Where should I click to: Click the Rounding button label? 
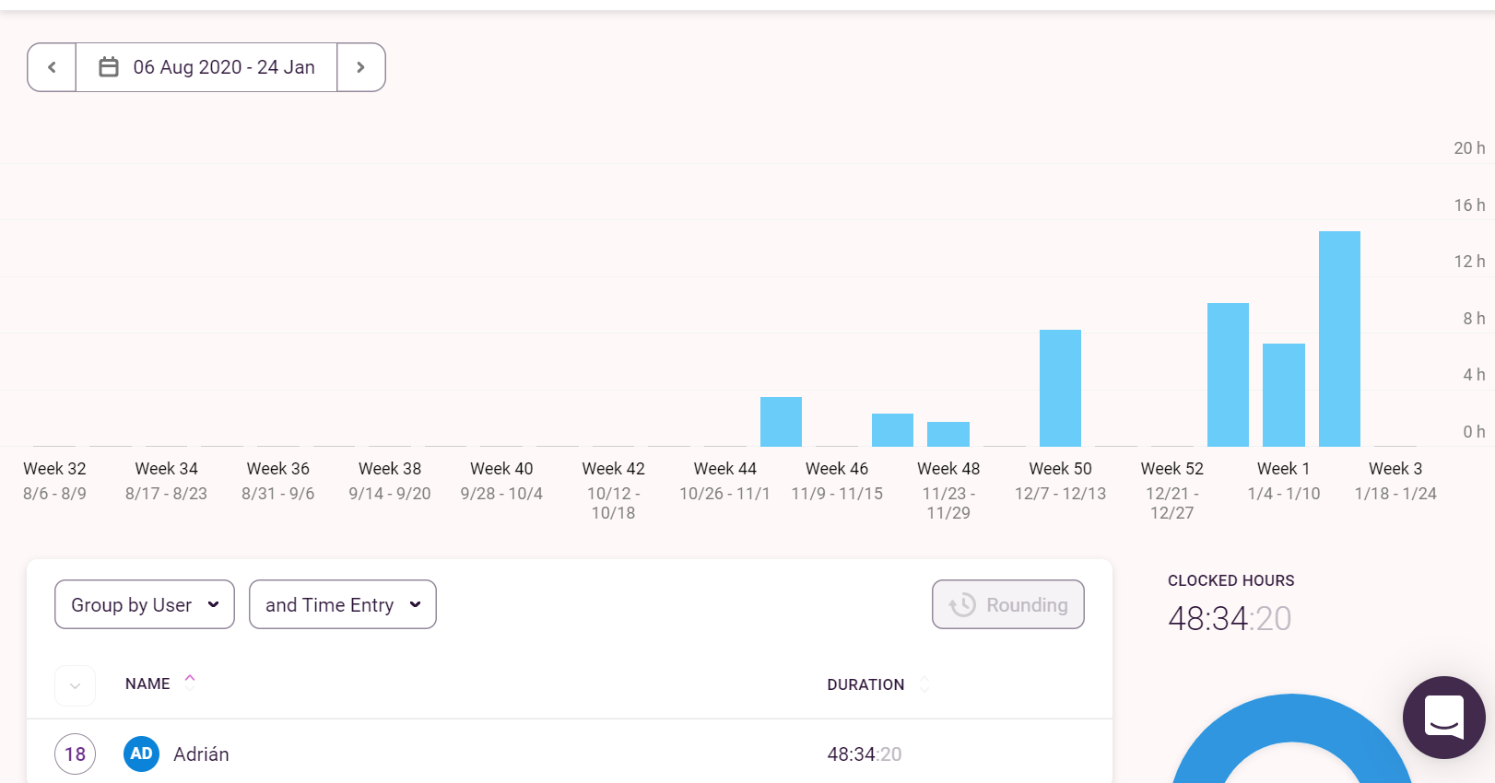coord(1027,605)
